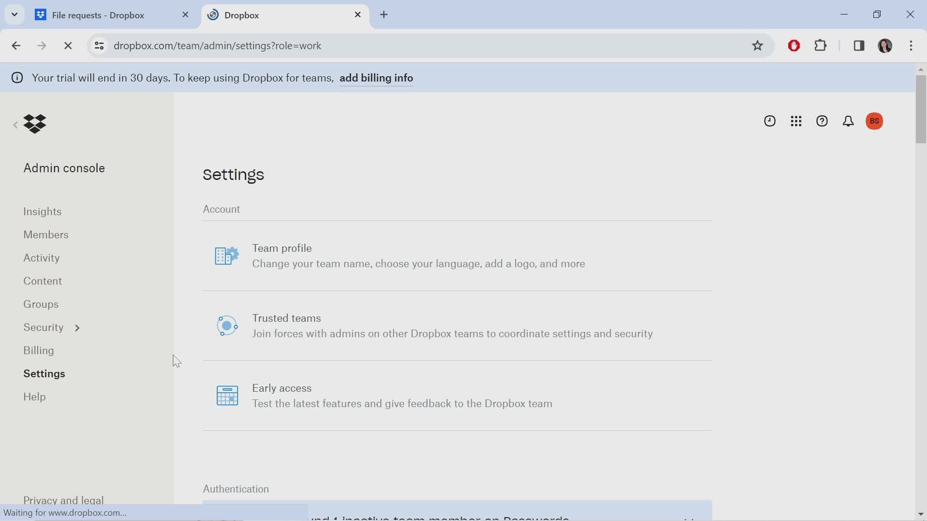Click the scrollbar up arrow
This screenshot has width=927, height=521.
tap(921, 69)
